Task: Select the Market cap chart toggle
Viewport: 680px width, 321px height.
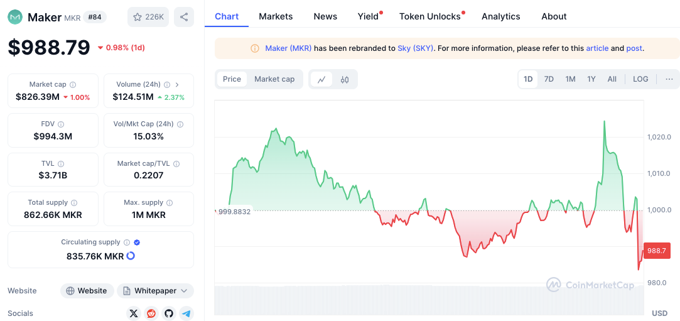Action: tap(274, 79)
